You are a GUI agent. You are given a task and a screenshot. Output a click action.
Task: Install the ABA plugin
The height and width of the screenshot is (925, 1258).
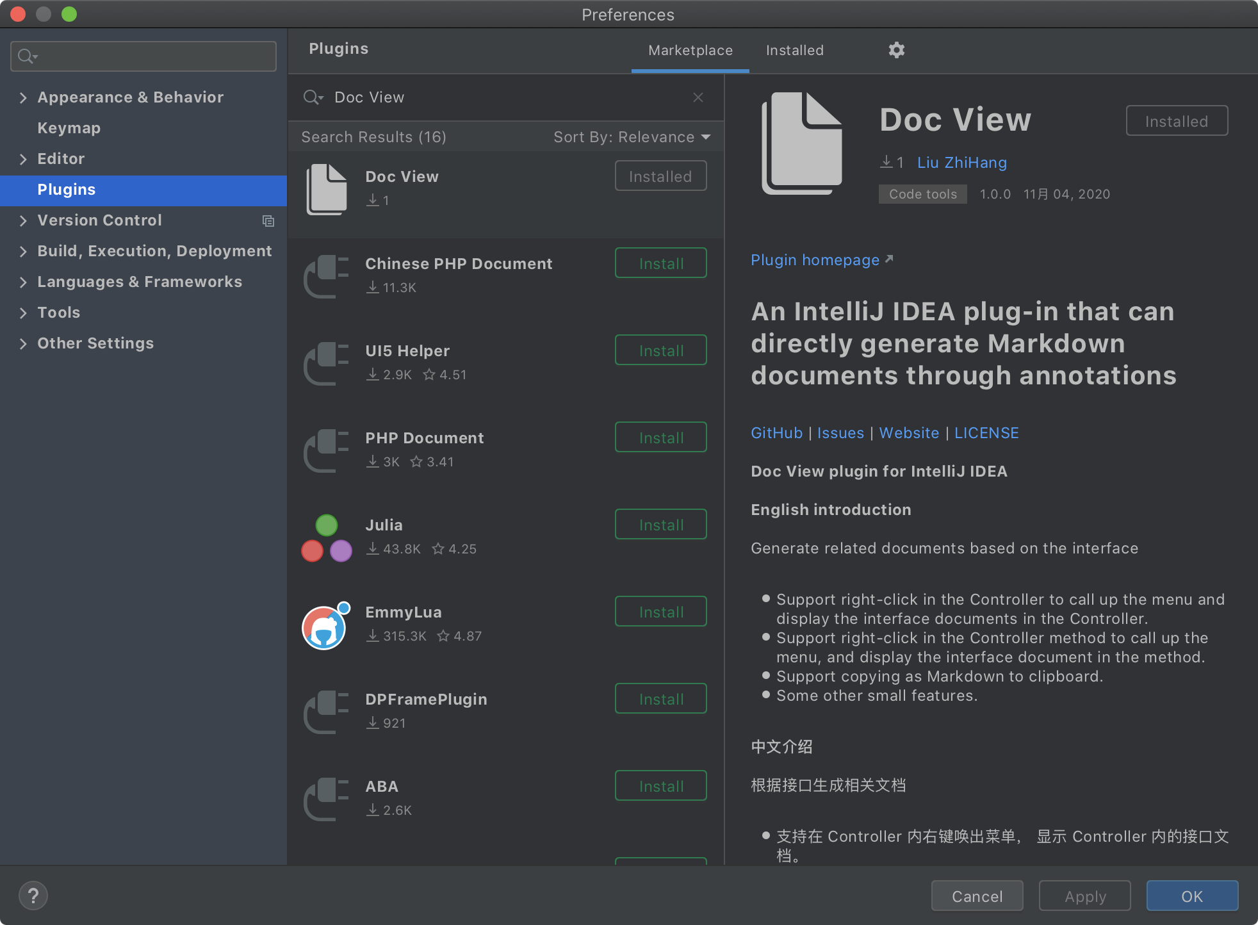[x=661, y=786]
